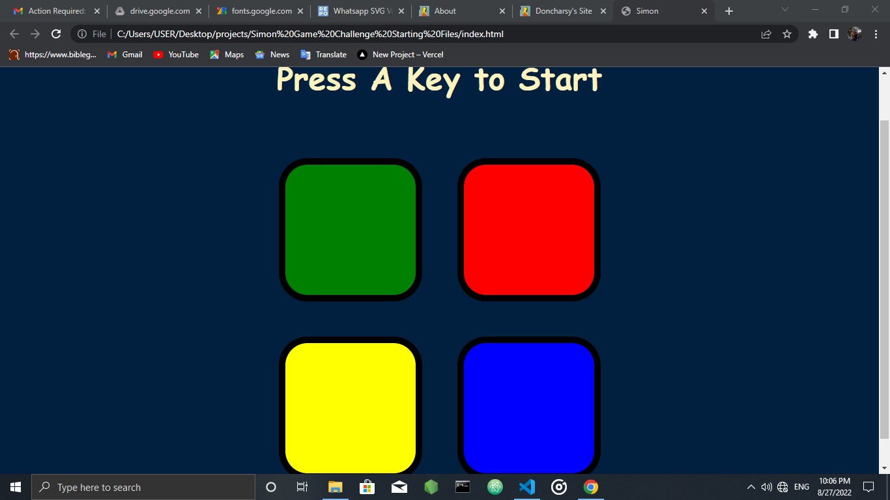Open File Explorer from the taskbar

[x=335, y=487]
